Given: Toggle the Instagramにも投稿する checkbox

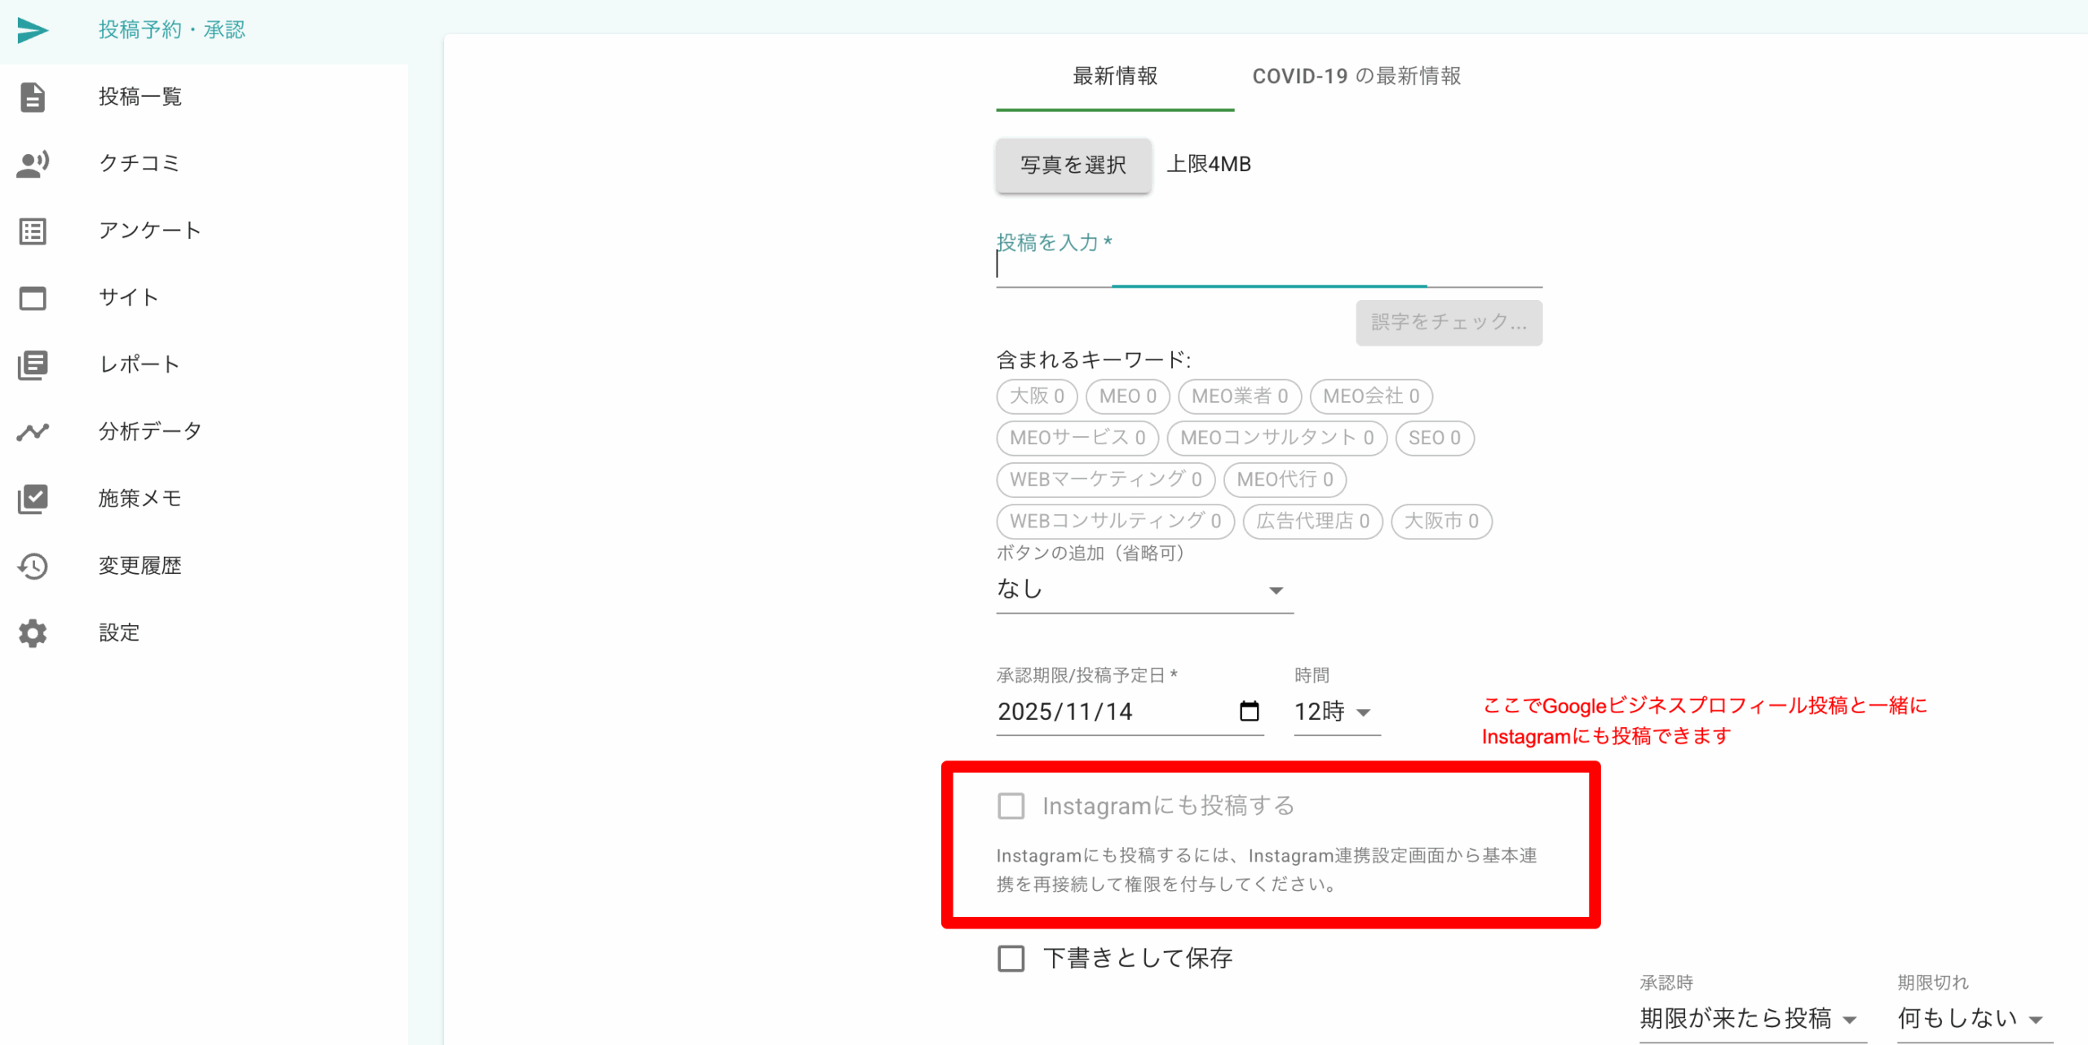Looking at the screenshot, I should coord(1011,806).
